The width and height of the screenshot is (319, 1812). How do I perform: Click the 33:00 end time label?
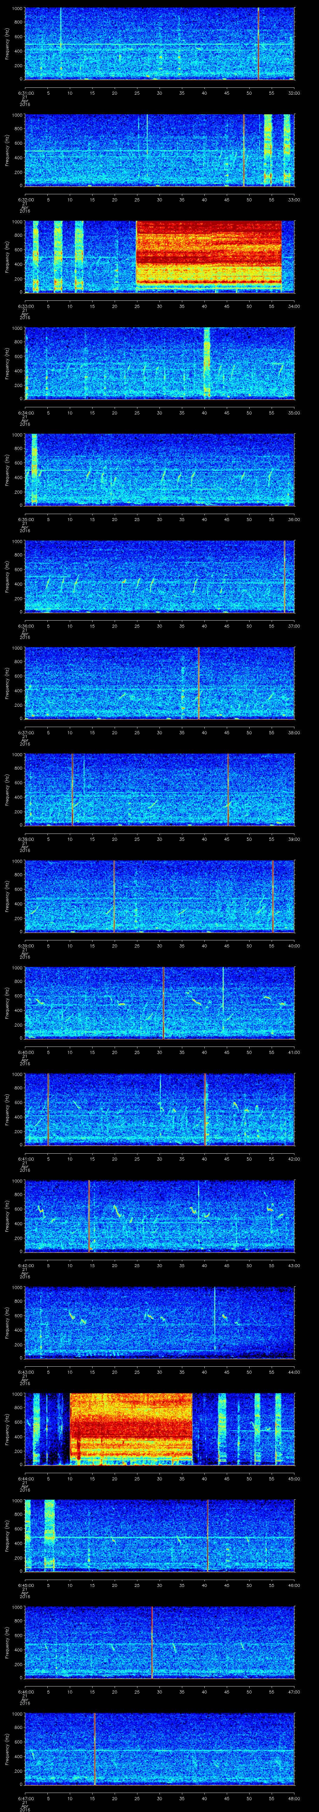(294, 200)
